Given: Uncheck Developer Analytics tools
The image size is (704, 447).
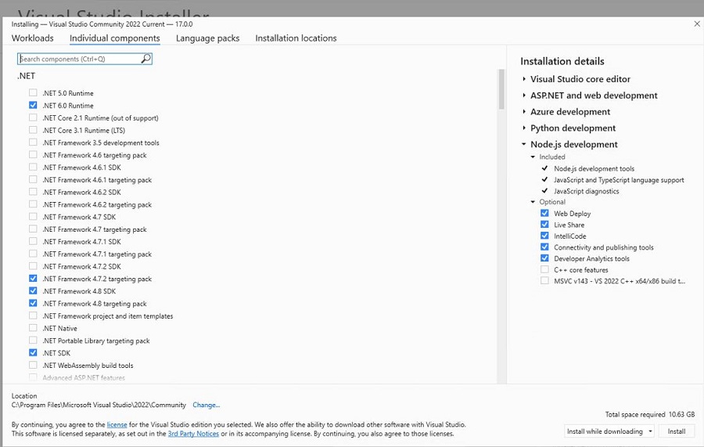Looking at the screenshot, I should (544, 258).
